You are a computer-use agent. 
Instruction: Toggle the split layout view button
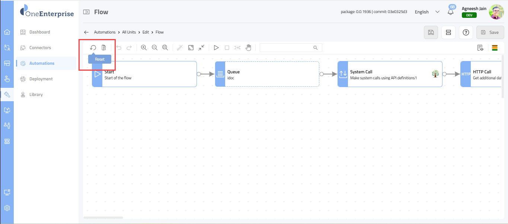(x=448, y=32)
